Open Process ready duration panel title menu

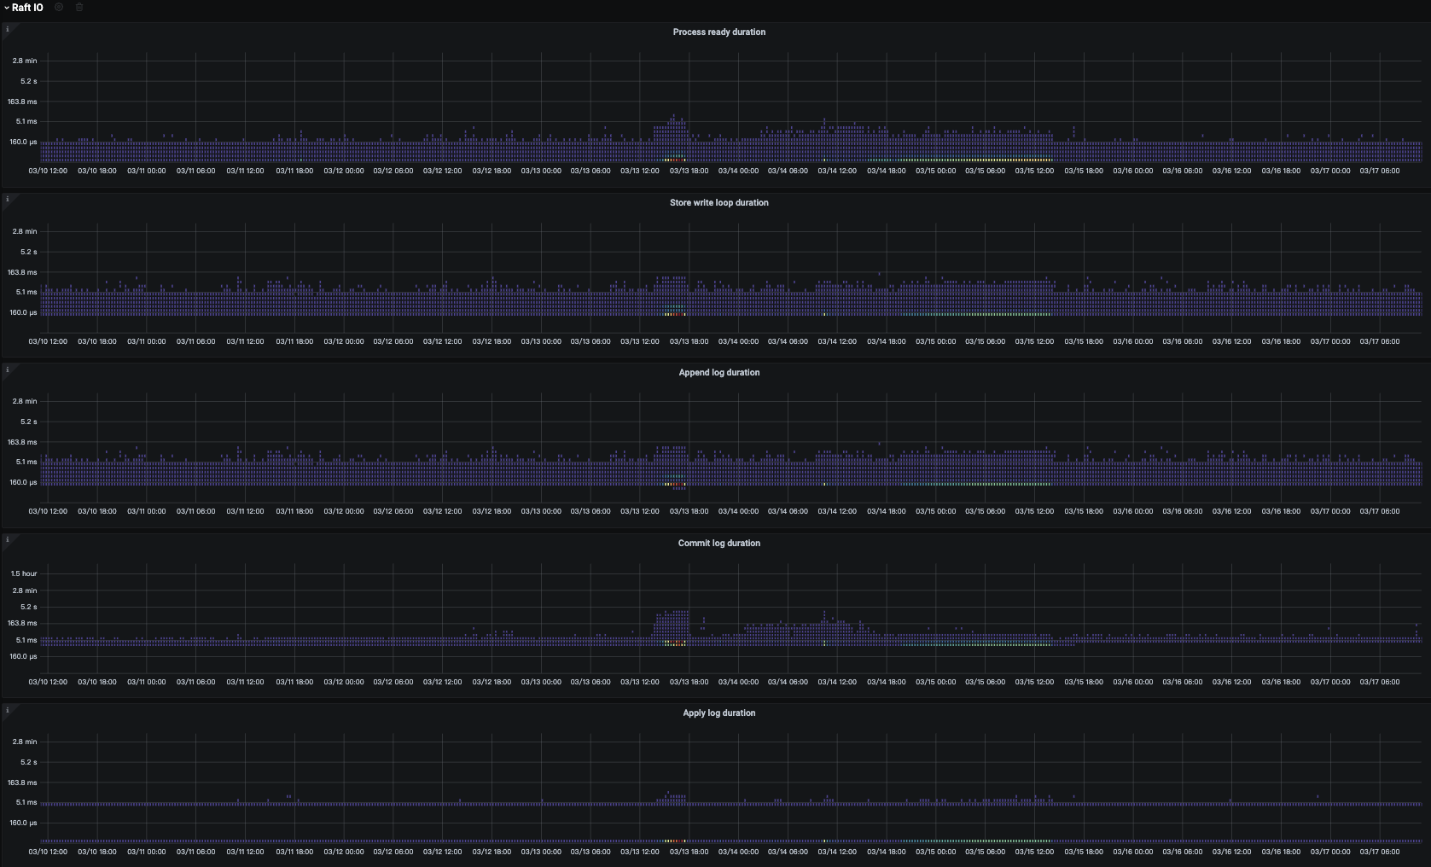pyautogui.click(x=718, y=32)
